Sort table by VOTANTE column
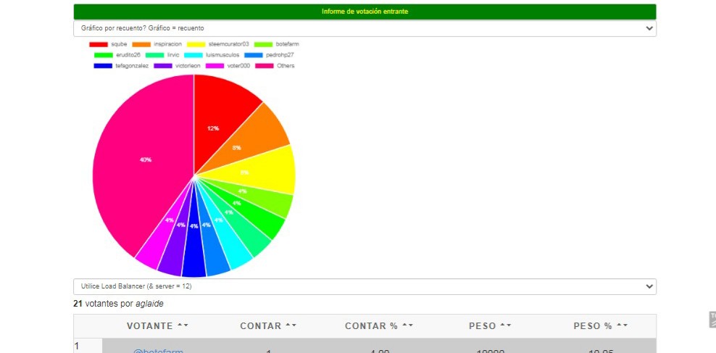This screenshot has height=353, width=716. tap(157, 326)
